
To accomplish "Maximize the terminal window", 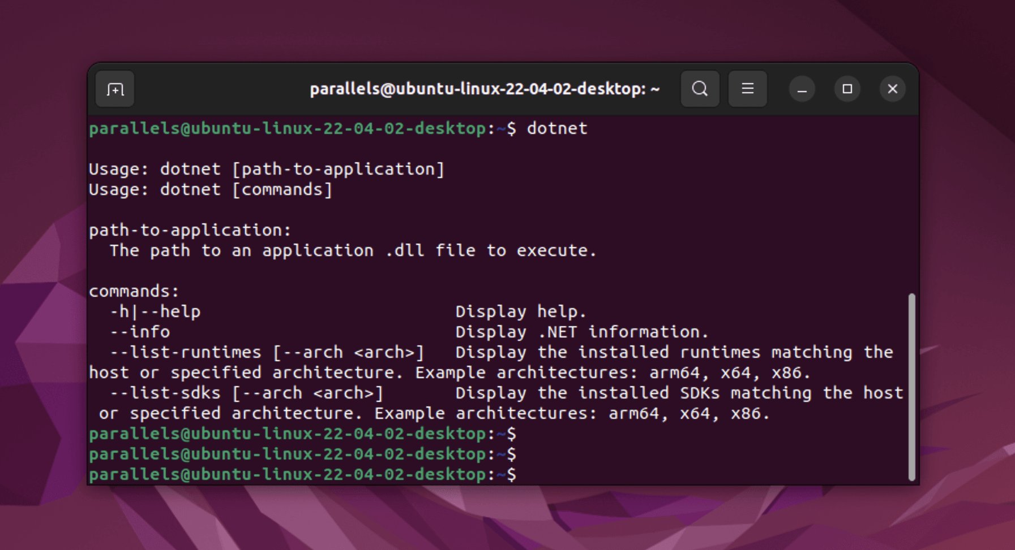I will pos(847,89).
